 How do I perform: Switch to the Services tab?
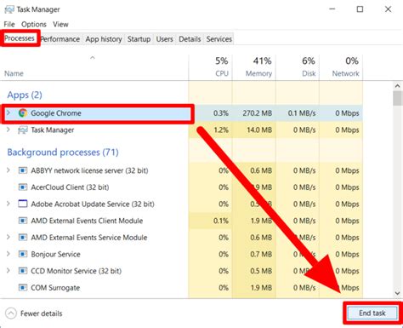coord(219,39)
